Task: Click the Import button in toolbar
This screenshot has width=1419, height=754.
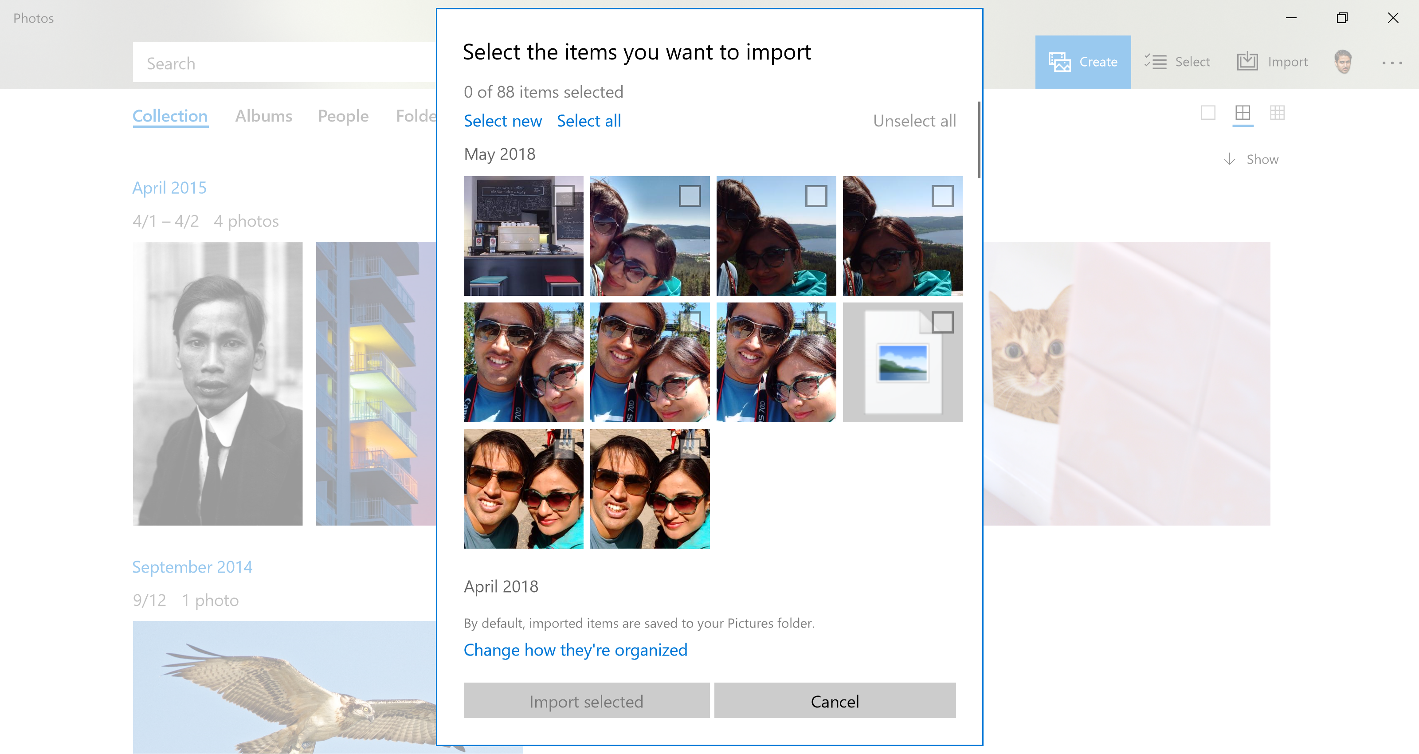Action: pyautogui.click(x=1273, y=62)
